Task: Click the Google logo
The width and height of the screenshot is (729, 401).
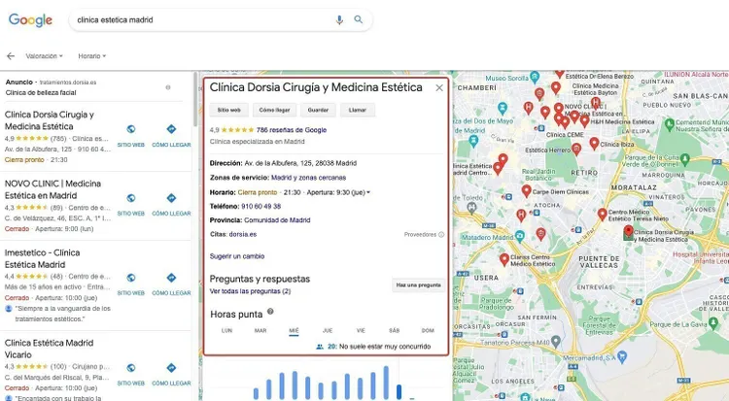Action: pos(31,20)
